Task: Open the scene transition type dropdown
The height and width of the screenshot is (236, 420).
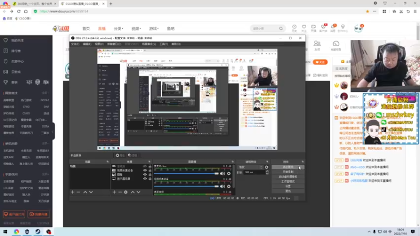Action: (x=250, y=167)
